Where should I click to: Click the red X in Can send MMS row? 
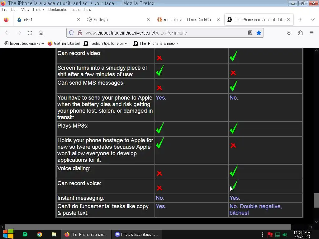159,88
